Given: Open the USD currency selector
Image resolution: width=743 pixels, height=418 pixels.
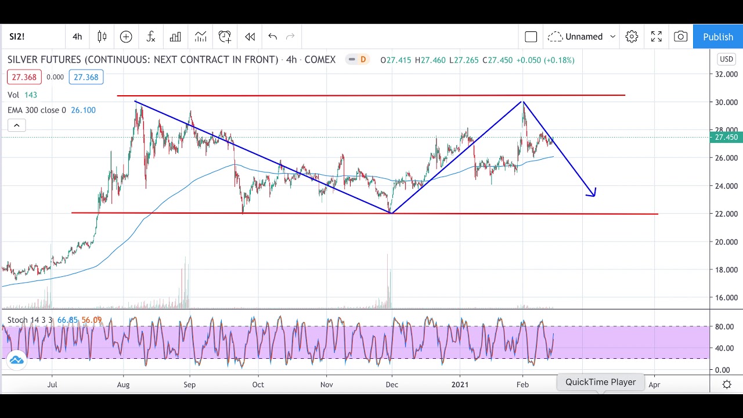Looking at the screenshot, I should click(726, 59).
